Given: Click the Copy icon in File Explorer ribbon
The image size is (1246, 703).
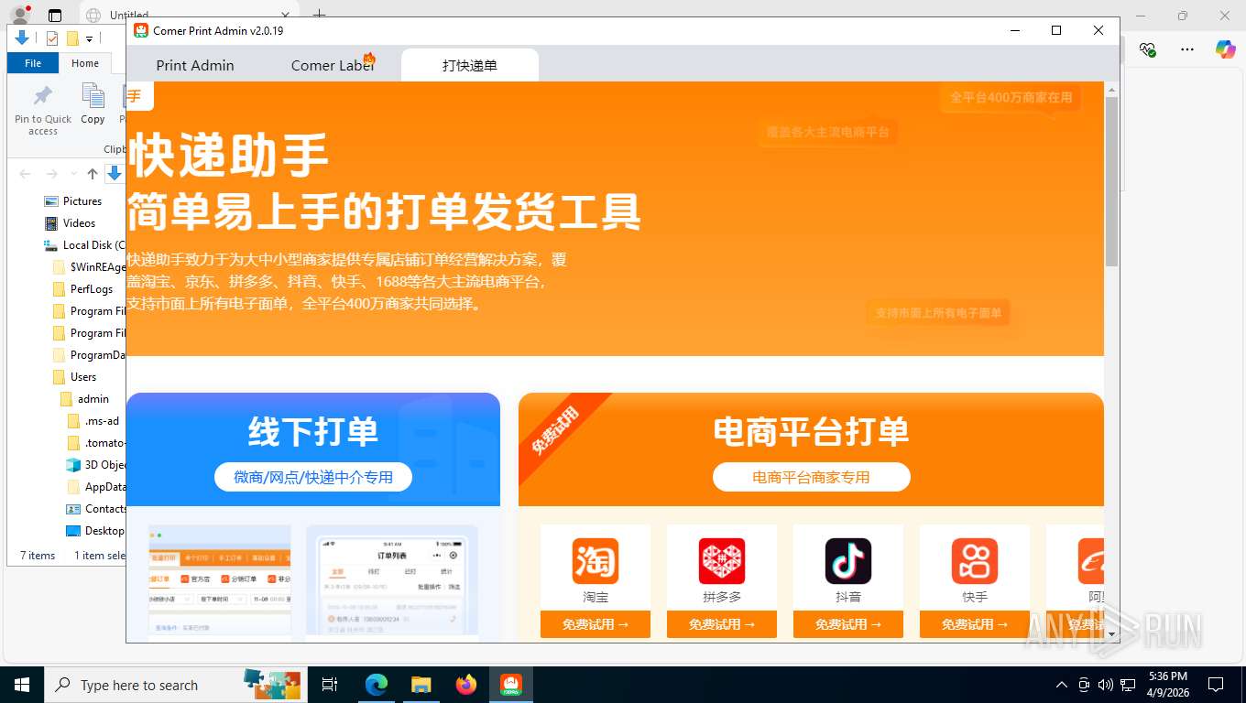Looking at the screenshot, I should (x=93, y=103).
